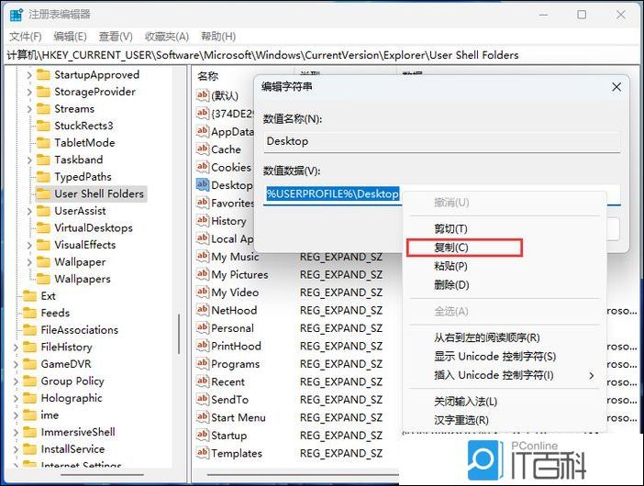
Task: Open the 收藏夹(A) menu
Action: [167, 37]
